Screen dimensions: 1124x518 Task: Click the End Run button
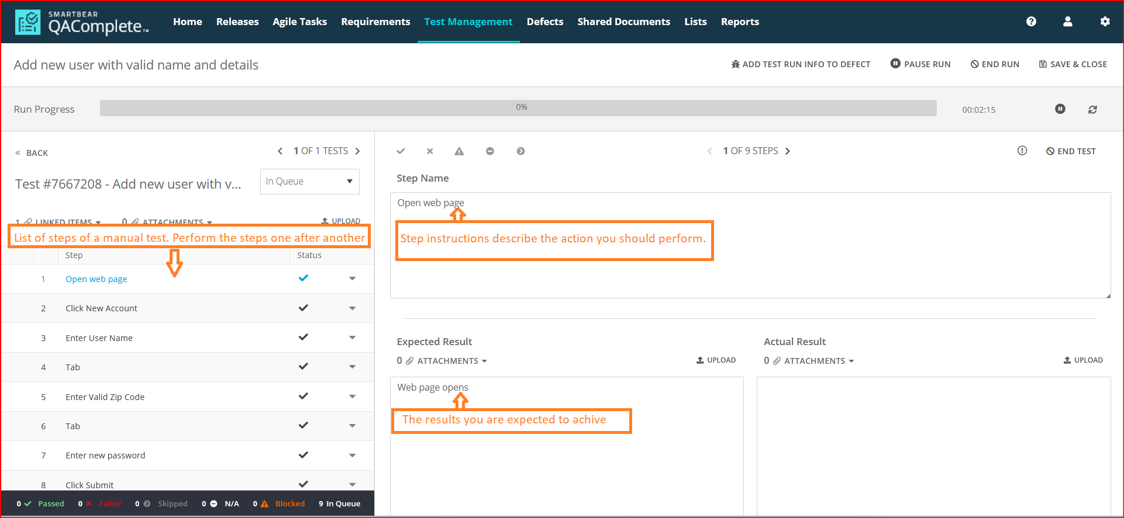coord(995,64)
